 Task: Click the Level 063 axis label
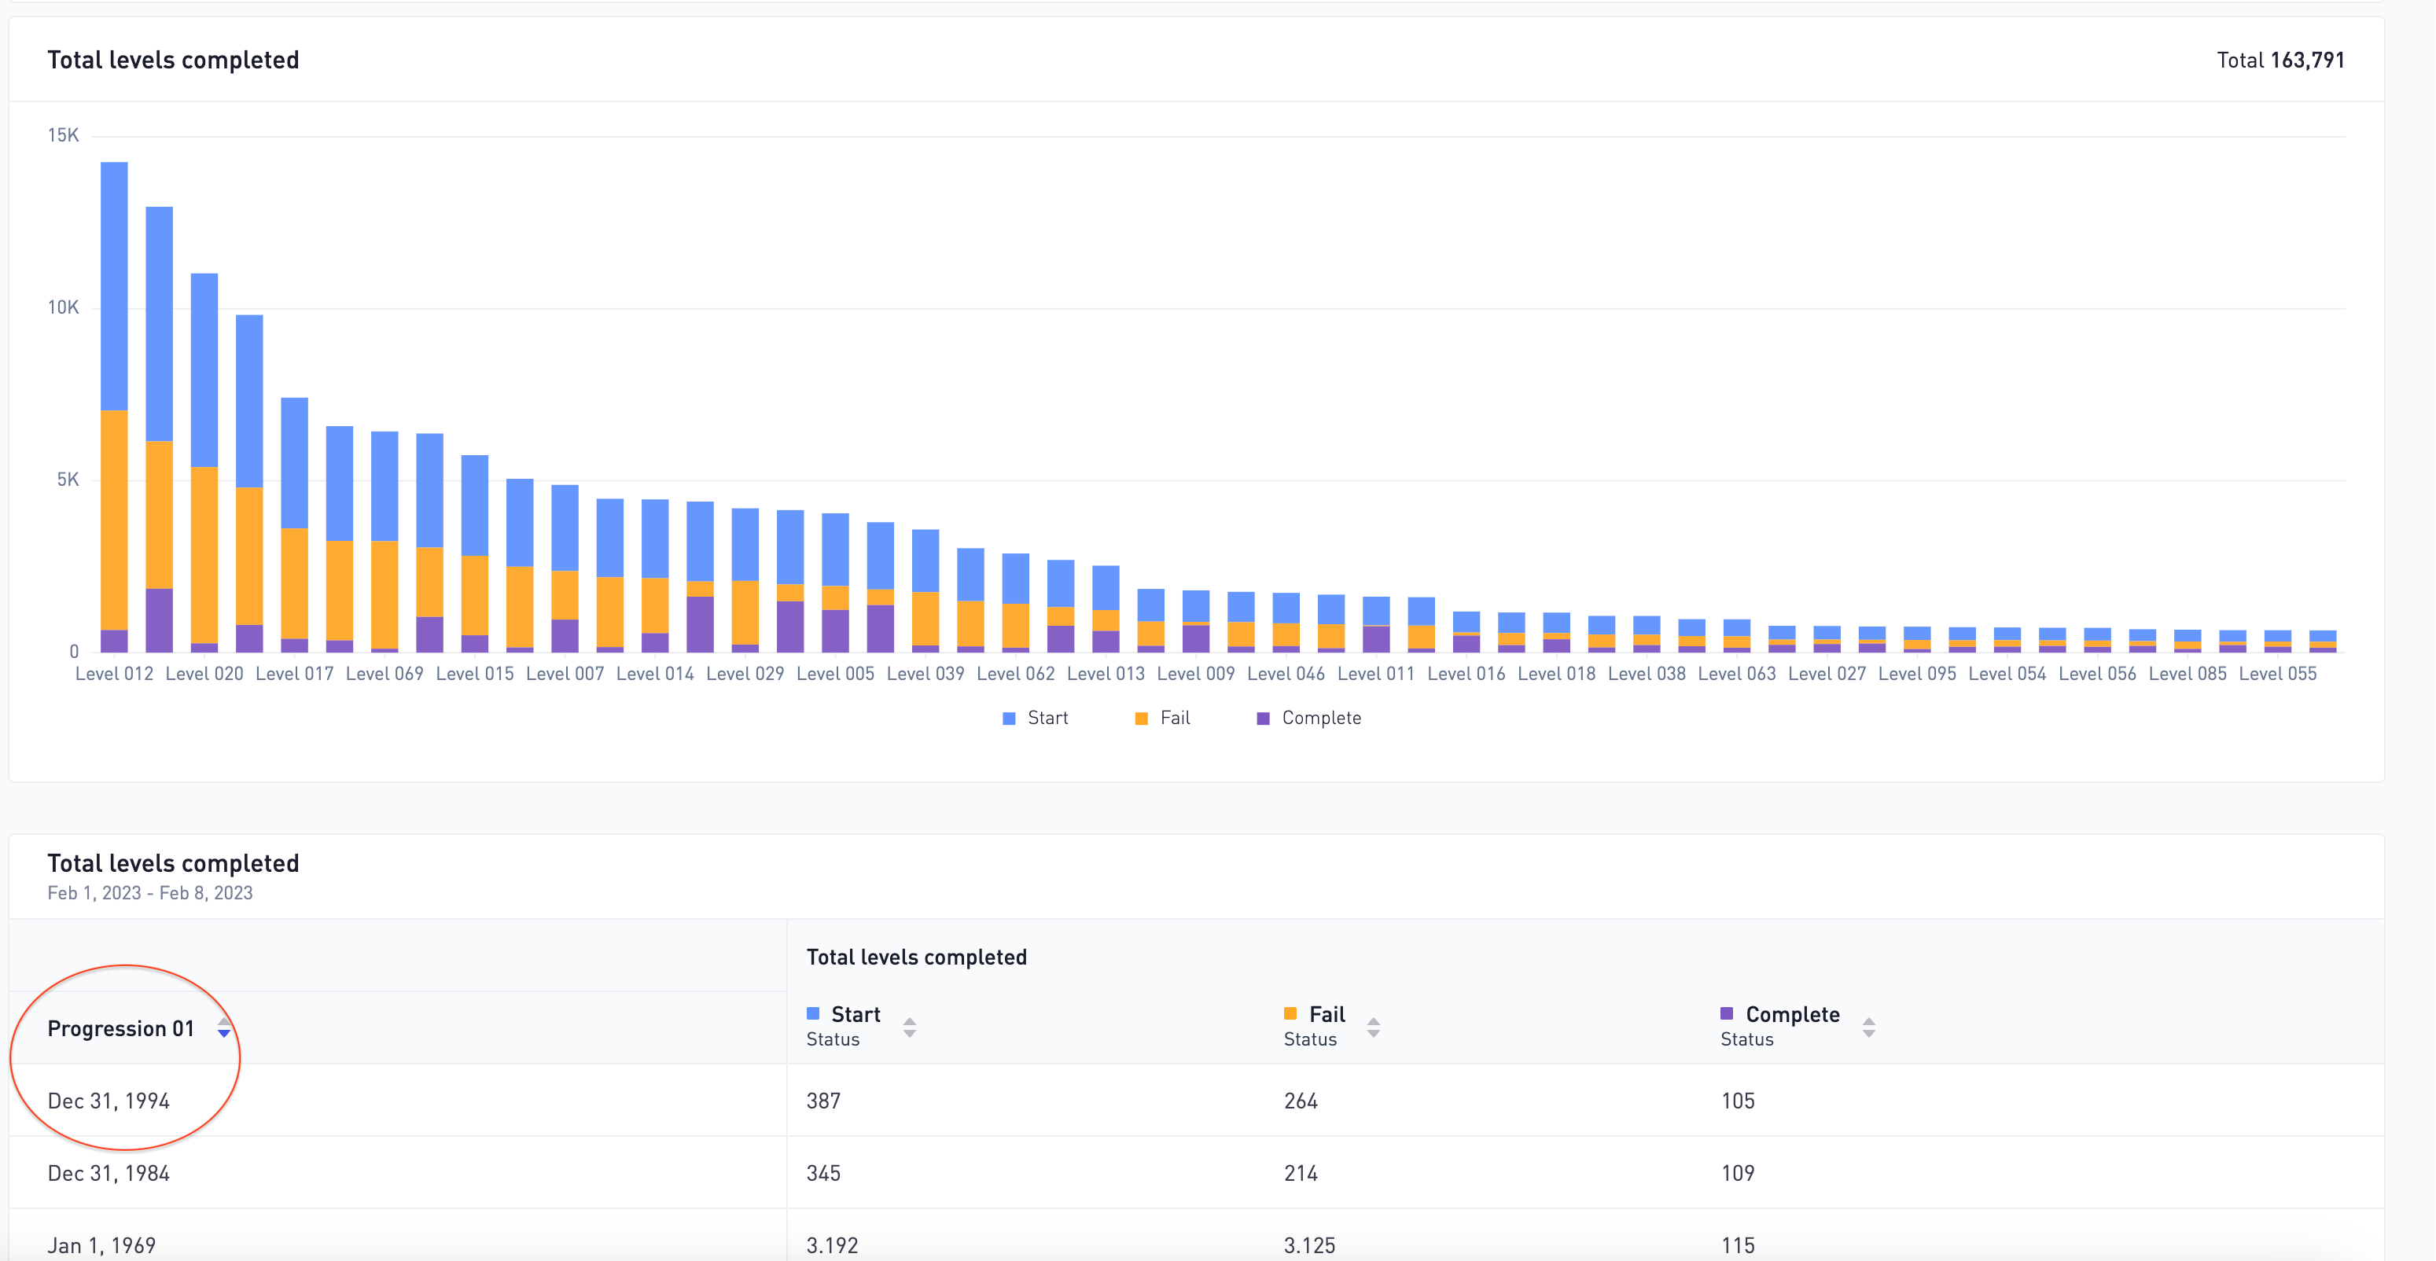(1737, 674)
